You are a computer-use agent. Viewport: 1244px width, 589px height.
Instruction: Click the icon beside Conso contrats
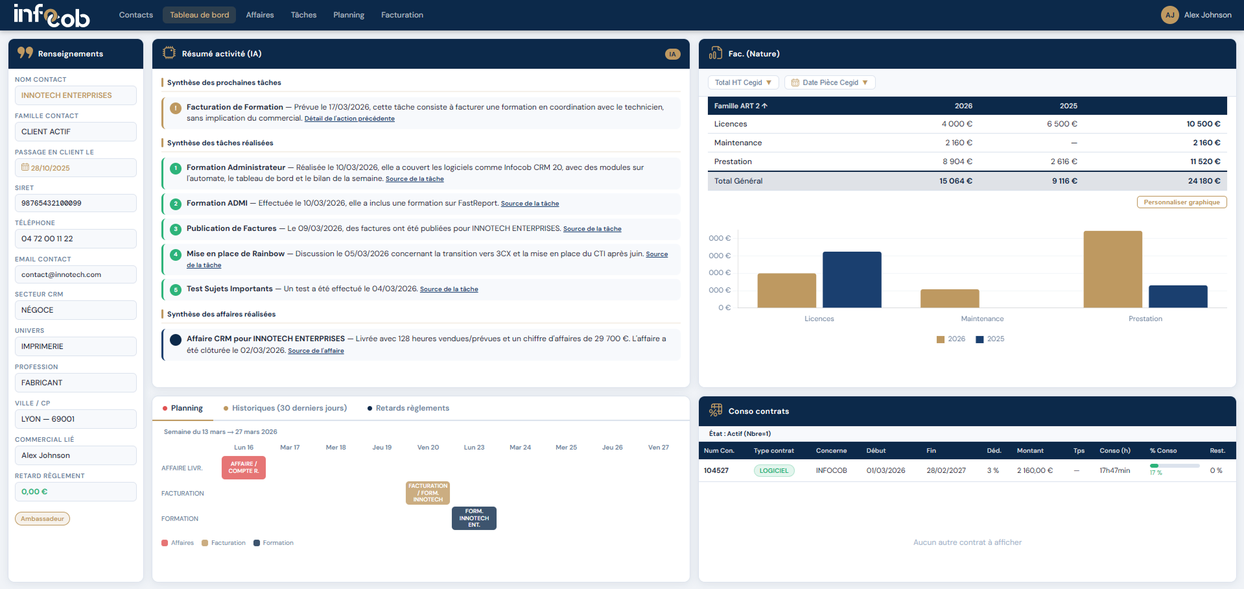point(716,410)
